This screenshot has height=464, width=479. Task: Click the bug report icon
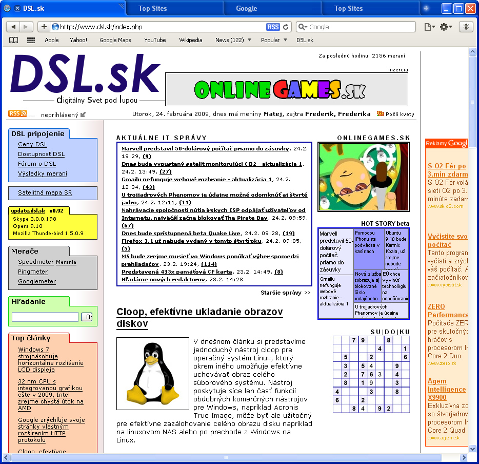click(x=466, y=27)
